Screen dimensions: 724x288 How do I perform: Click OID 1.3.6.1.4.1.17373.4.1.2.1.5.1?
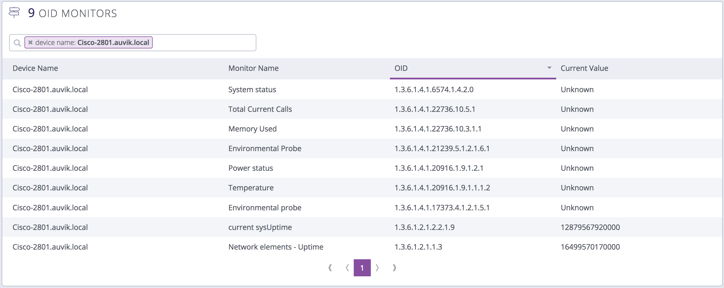coord(442,208)
